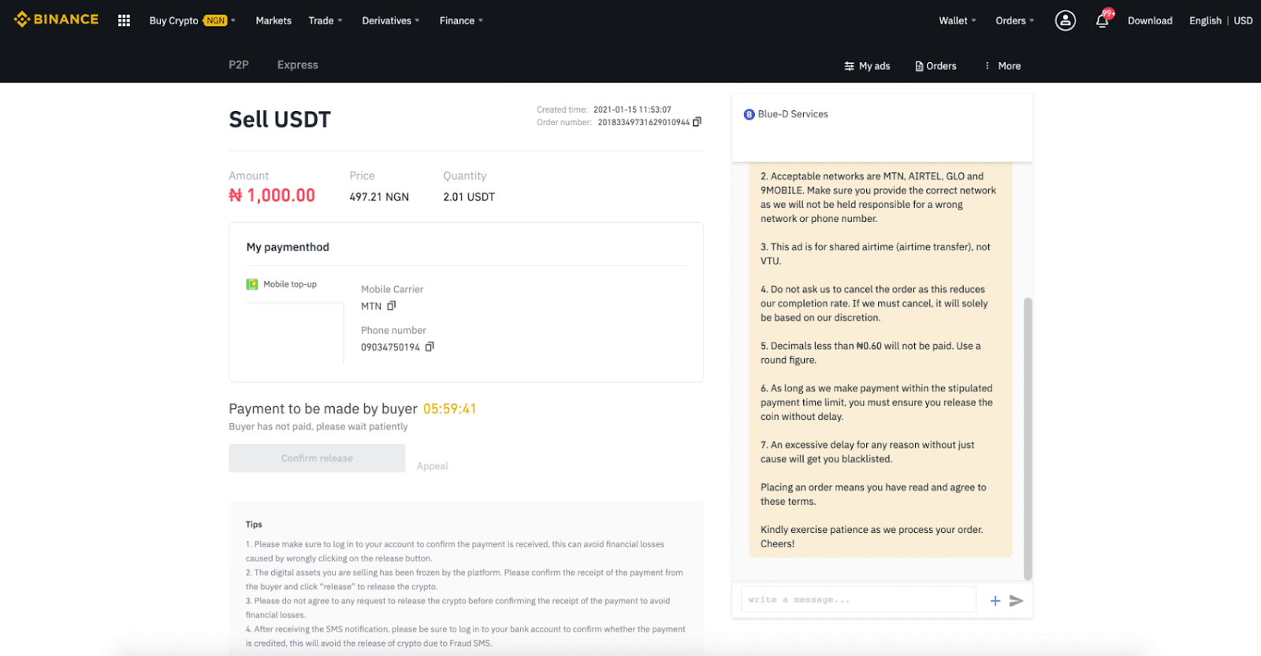Open the Download link
1261x656 pixels.
[1150, 20]
